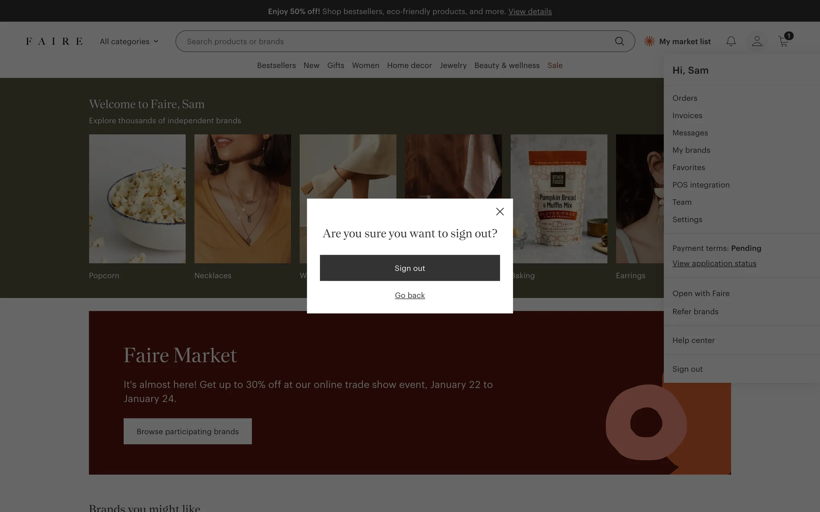
Task: Open View details promo link
Action: click(530, 12)
